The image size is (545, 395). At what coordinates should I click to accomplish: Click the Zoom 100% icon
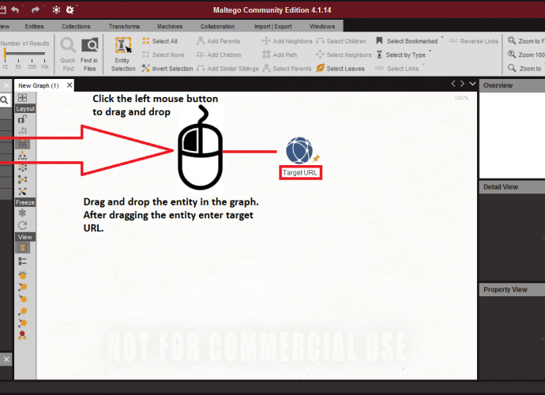point(512,55)
